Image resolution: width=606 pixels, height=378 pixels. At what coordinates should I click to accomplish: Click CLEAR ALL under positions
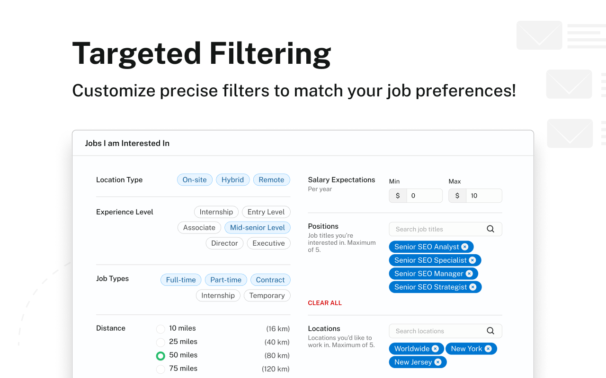[325, 303]
